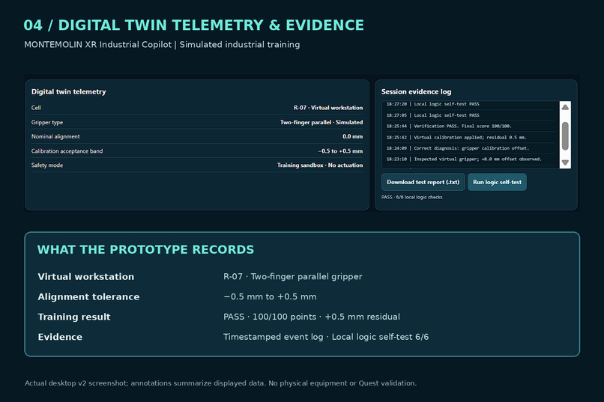
Task: Click the '−0.5 mm to +0.5 mm' tolerance value
Action: pos(270,296)
